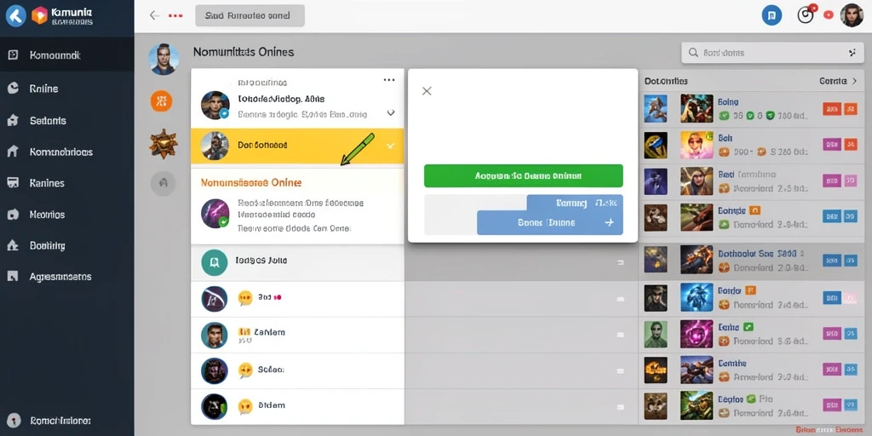
Task: Click the purple lightning avatar with green check
Action: [215, 214]
